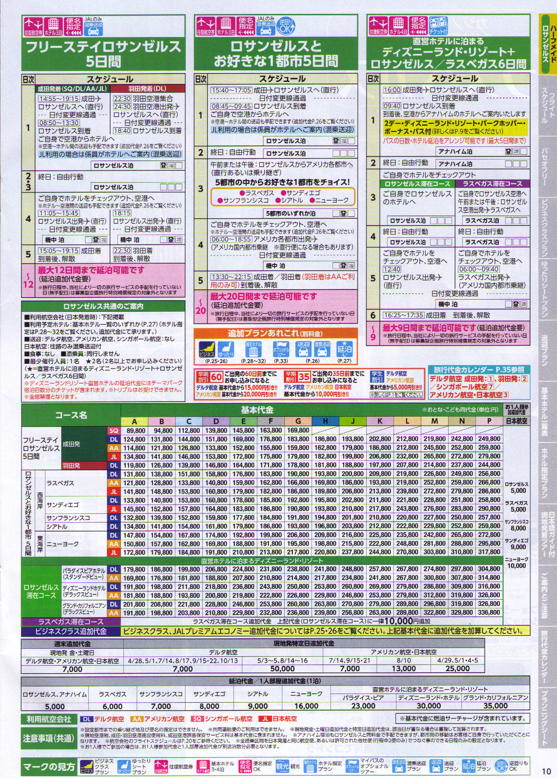Click 基本ホテル3・4泊 icon in legend
557x779 pixels.
point(203,767)
